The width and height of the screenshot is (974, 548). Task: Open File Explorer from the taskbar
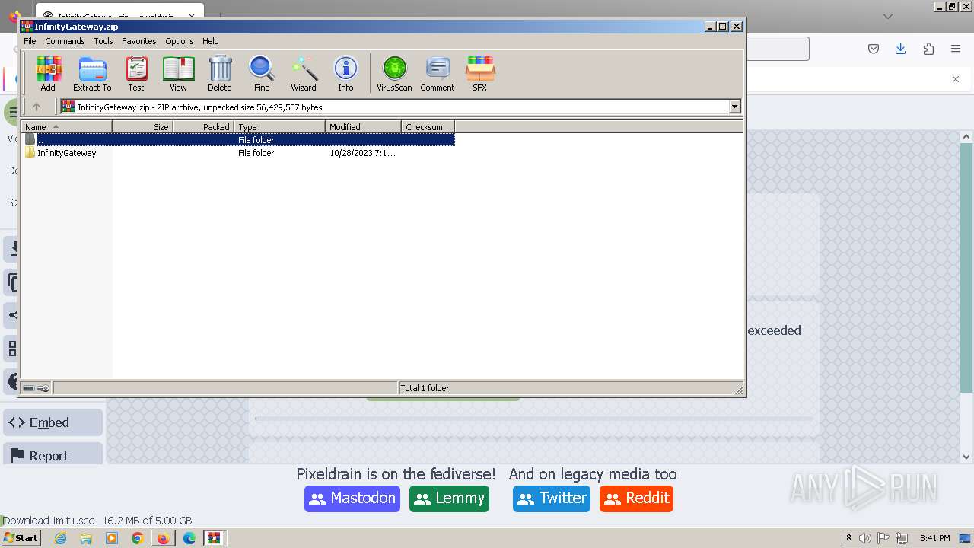tap(86, 538)
